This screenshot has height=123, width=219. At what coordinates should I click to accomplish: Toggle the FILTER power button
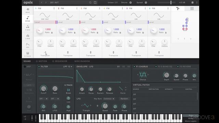[x=39, y=67]
